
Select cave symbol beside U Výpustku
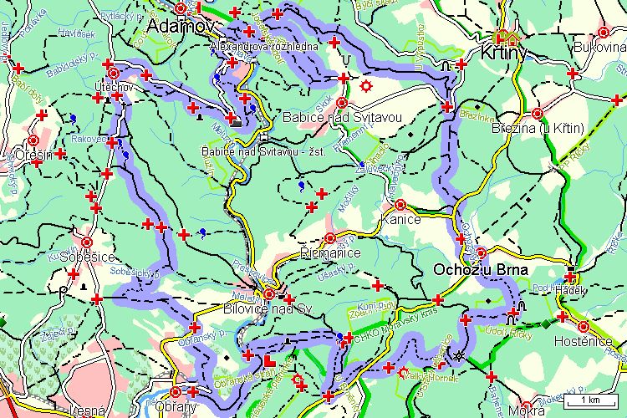tap(445, 68)
